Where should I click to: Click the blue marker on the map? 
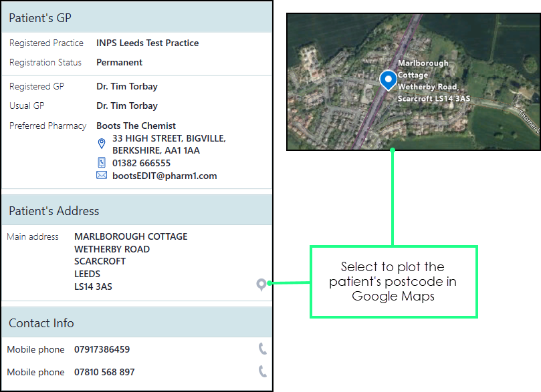(x=388, y=80)
